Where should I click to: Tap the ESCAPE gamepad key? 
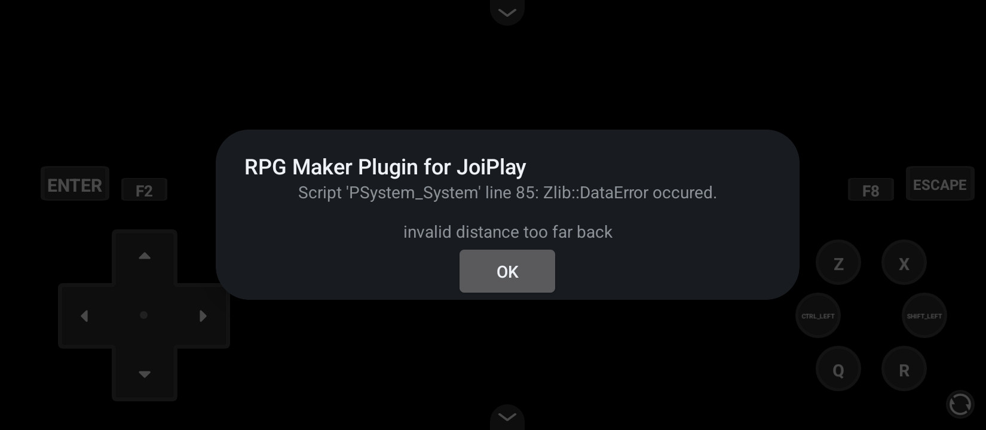coord(940,184)
